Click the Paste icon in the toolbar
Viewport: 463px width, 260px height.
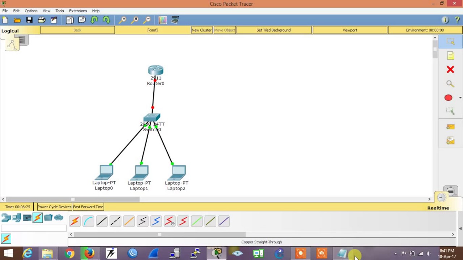(82, 20)
